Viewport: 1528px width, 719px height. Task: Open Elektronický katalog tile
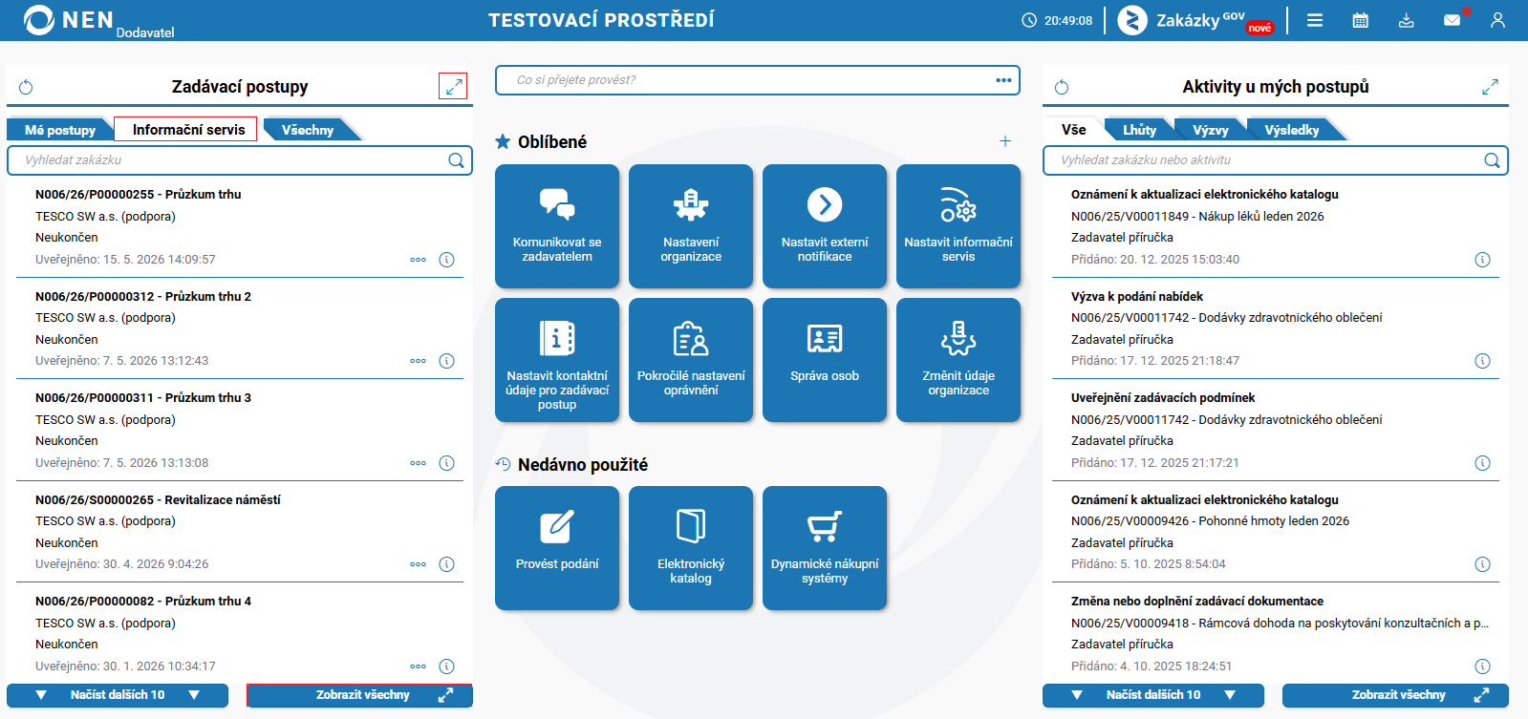click(691, 548)
